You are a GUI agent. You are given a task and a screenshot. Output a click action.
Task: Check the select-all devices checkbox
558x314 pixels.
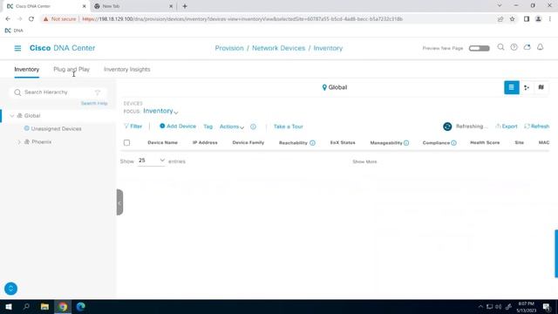point(126,143)
